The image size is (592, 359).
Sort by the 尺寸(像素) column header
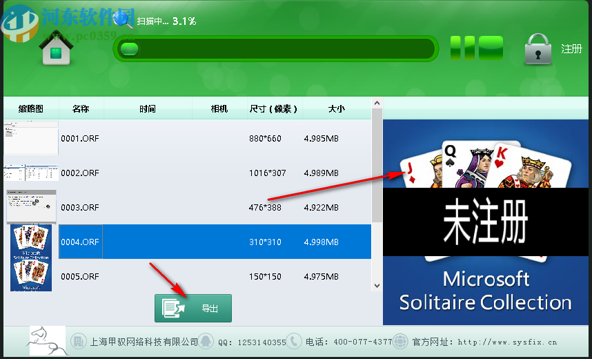[x=273, y=109]
